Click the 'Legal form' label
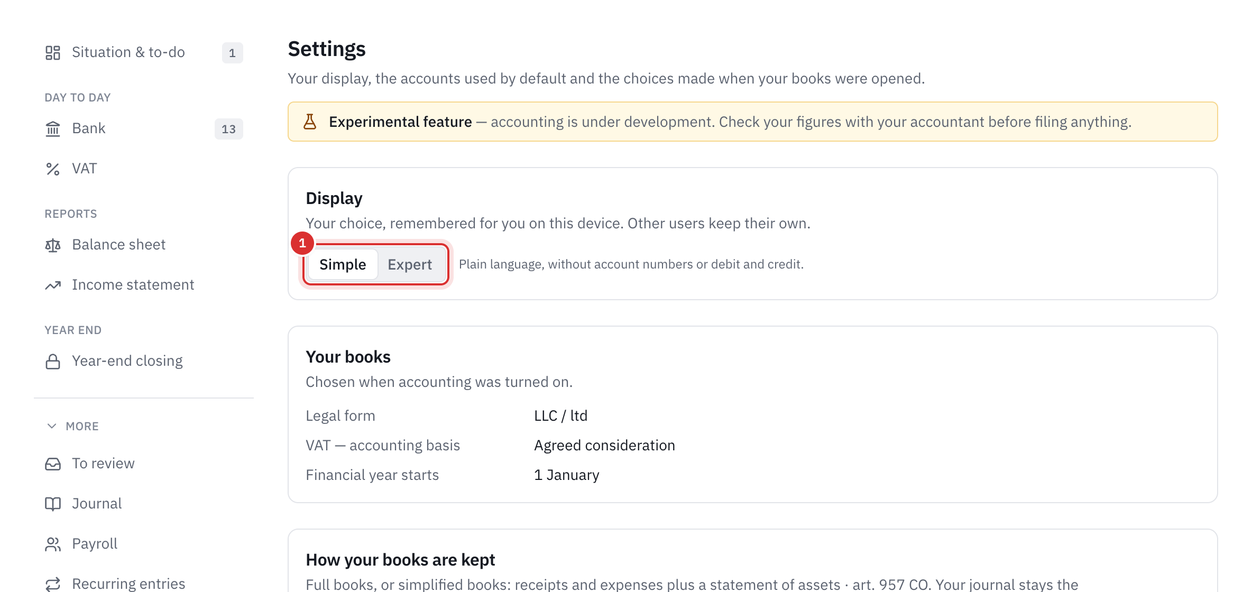Viewport: 1252px width, 592px height. point(340,416)
